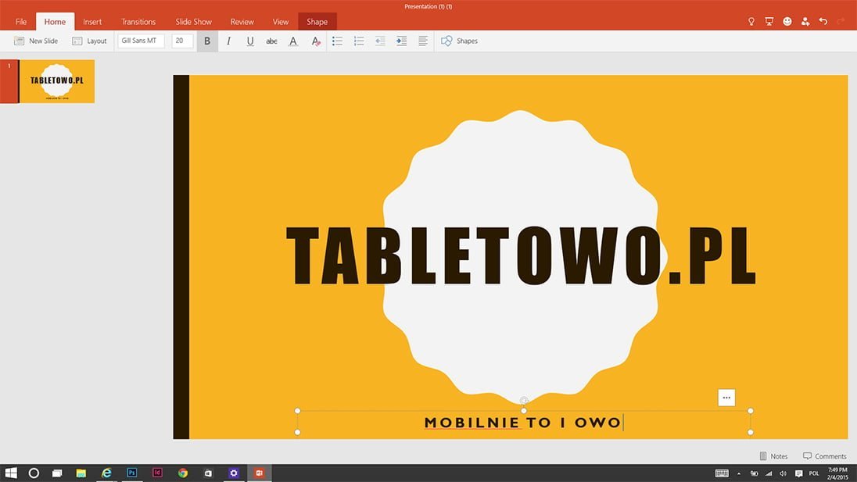Switch to the Insert tab

pos(91,22)
